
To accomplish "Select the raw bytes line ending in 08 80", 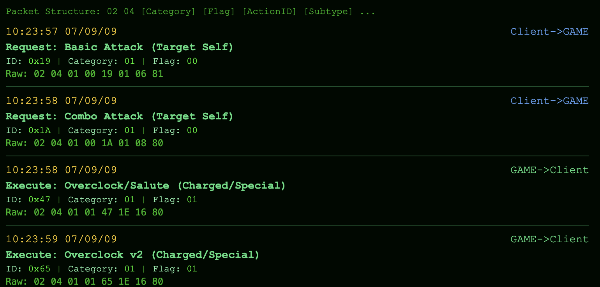I will pyautogui.click(x=84, y=143).
